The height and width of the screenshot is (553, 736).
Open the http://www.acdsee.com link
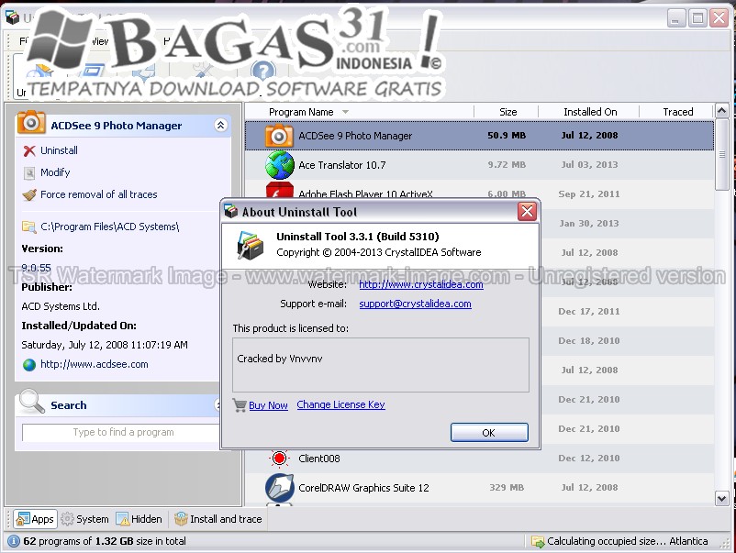coord(94,364)
